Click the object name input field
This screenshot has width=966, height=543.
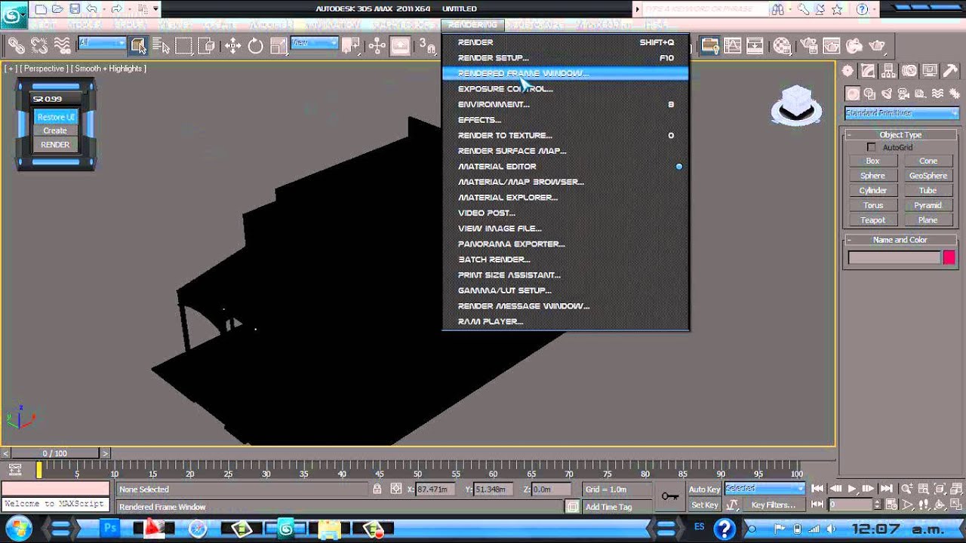894,258
